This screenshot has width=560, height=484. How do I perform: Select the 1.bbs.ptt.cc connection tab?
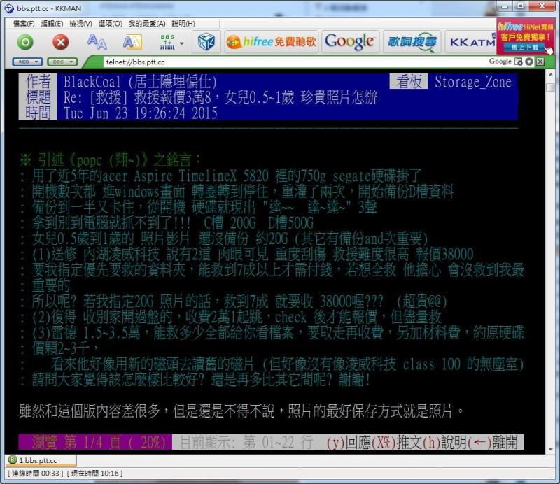(41, 460)
